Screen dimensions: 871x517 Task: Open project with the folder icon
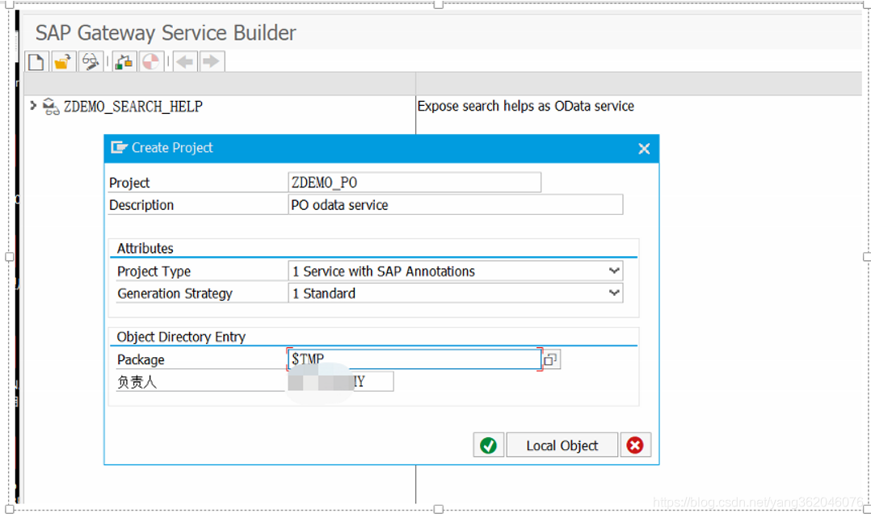[x=63, y=61]
